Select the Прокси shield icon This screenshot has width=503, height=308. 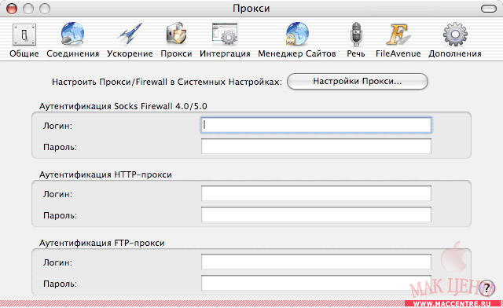pos(176,34)
